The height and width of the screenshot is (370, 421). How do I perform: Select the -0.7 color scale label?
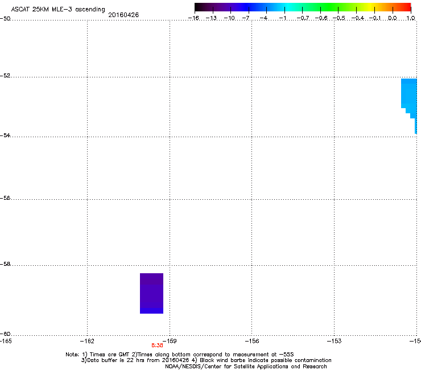click(x=303, y=18)
